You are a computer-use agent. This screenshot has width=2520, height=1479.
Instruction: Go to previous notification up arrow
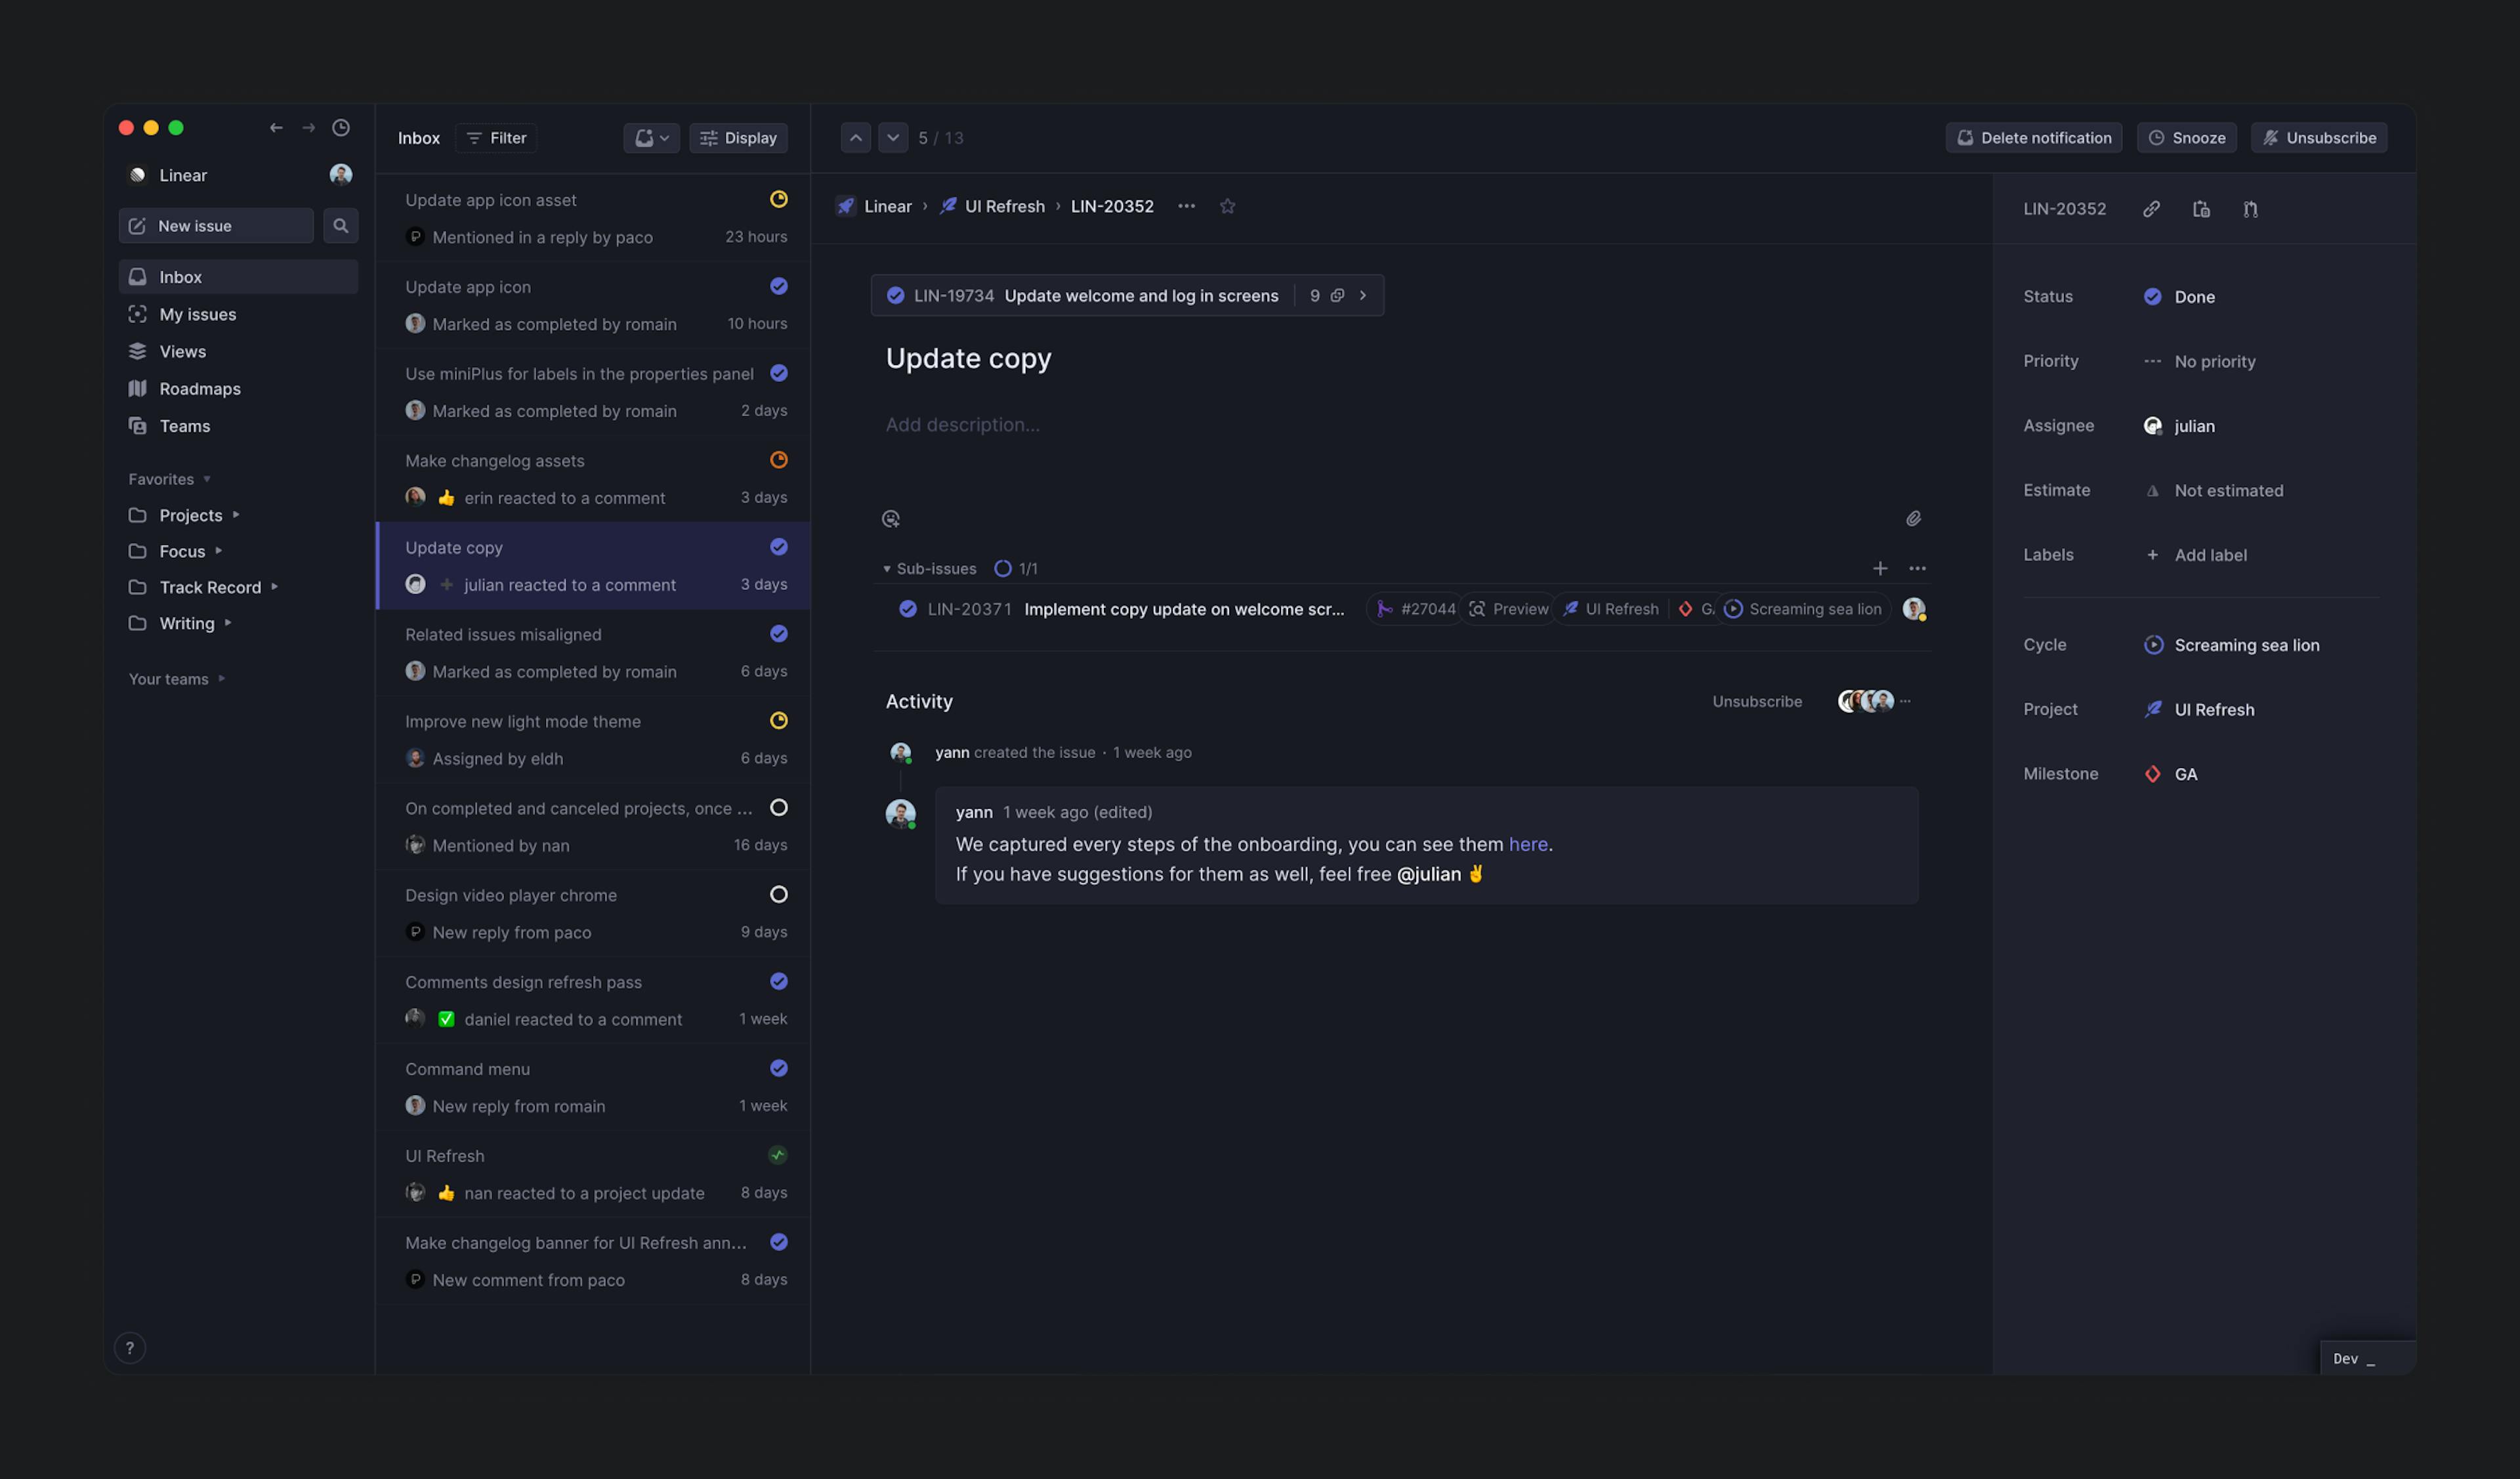[855, 137]
